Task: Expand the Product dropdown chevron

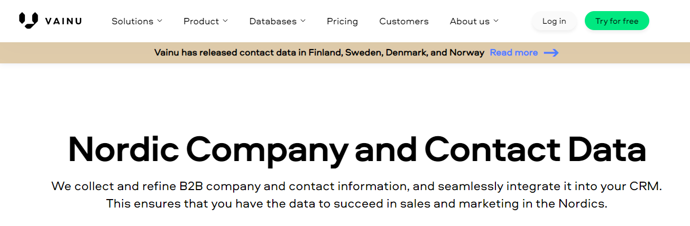Action: (x=225, y=21)
